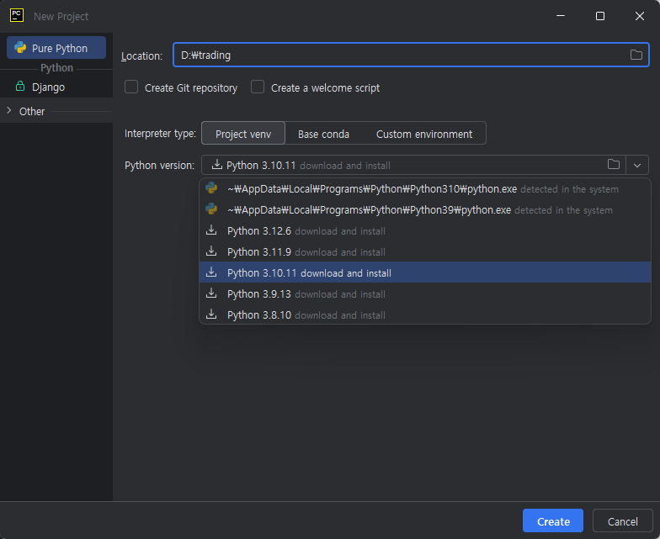Select Python 3.8.10 download and install

(x=425, y=314)
